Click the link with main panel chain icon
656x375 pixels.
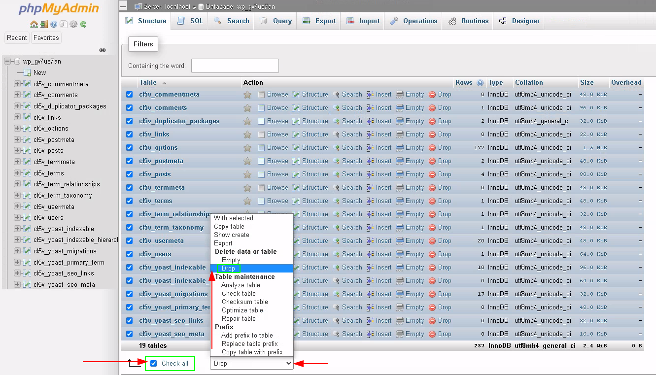103,50
